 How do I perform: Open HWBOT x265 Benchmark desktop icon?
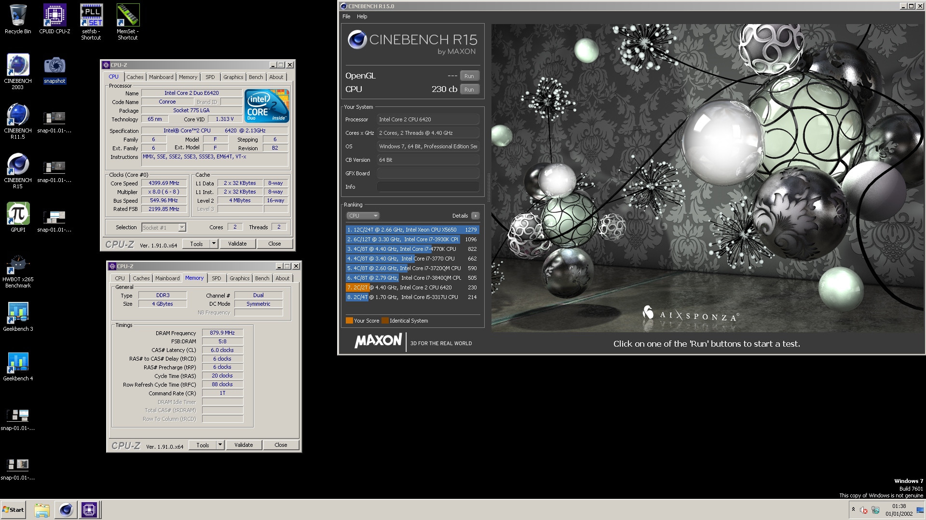click(18, 272)
